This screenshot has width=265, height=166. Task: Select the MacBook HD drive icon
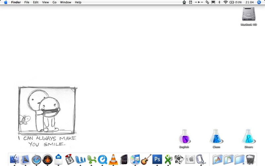pos(249,16)
